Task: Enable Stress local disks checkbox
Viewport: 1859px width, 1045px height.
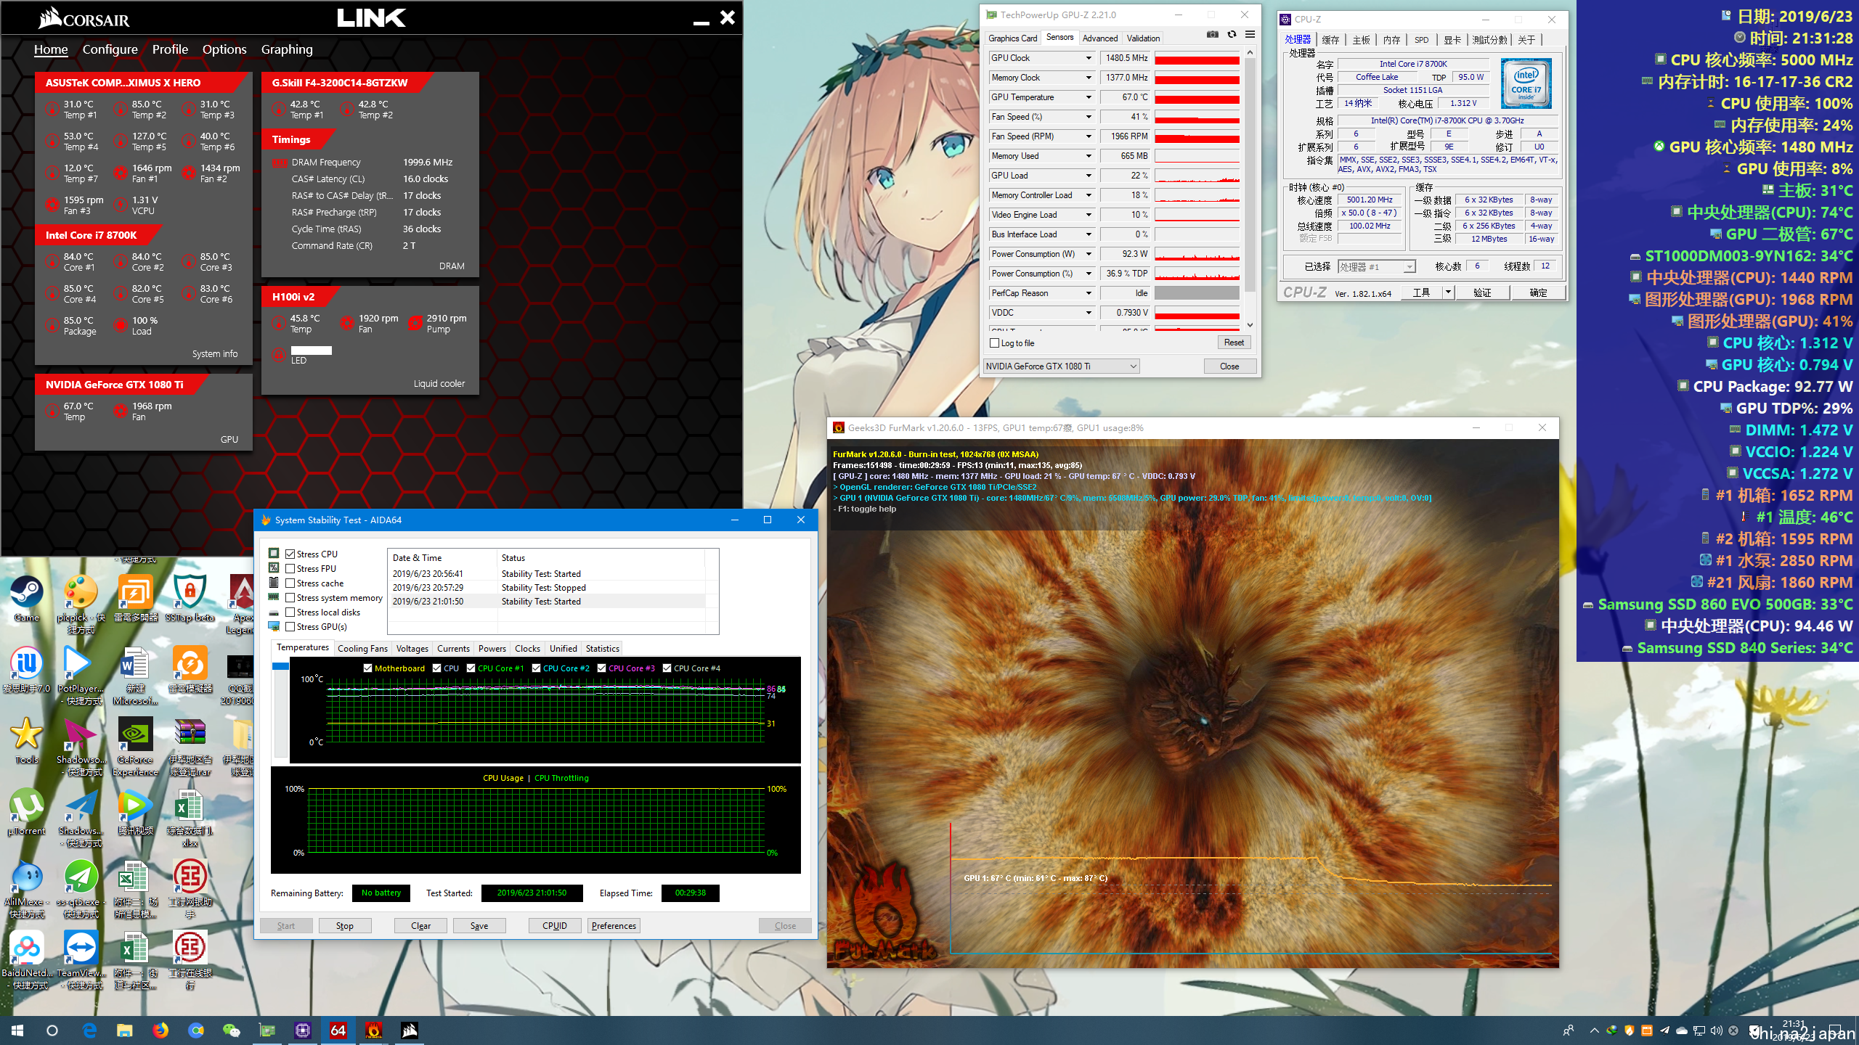Action: pyautogui.click(x=290, y=612)
